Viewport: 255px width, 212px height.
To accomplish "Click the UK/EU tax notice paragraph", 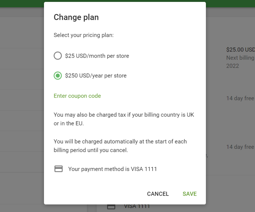I will (x=124, y=119).
